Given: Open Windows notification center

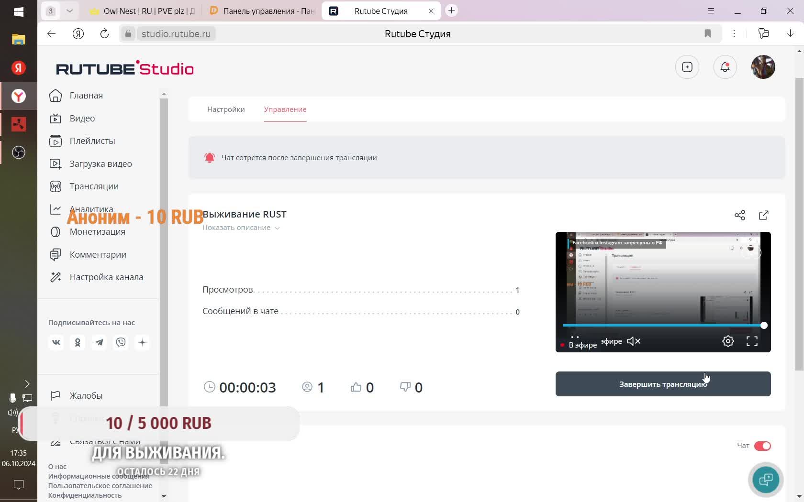Looking at the screenshot, I should (19, 485).
